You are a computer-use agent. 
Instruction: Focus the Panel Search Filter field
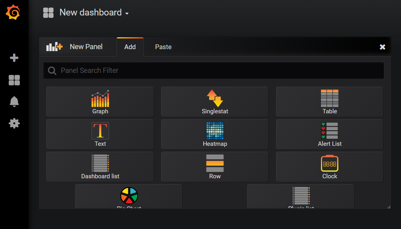point(214,71)
